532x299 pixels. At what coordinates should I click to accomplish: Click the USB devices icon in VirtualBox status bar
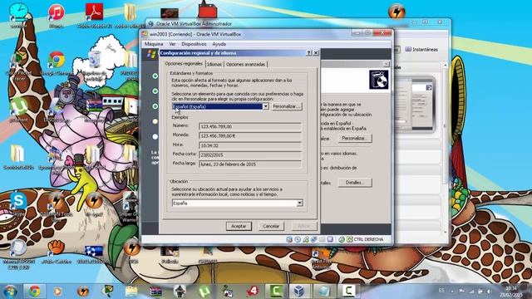[306, 240]
